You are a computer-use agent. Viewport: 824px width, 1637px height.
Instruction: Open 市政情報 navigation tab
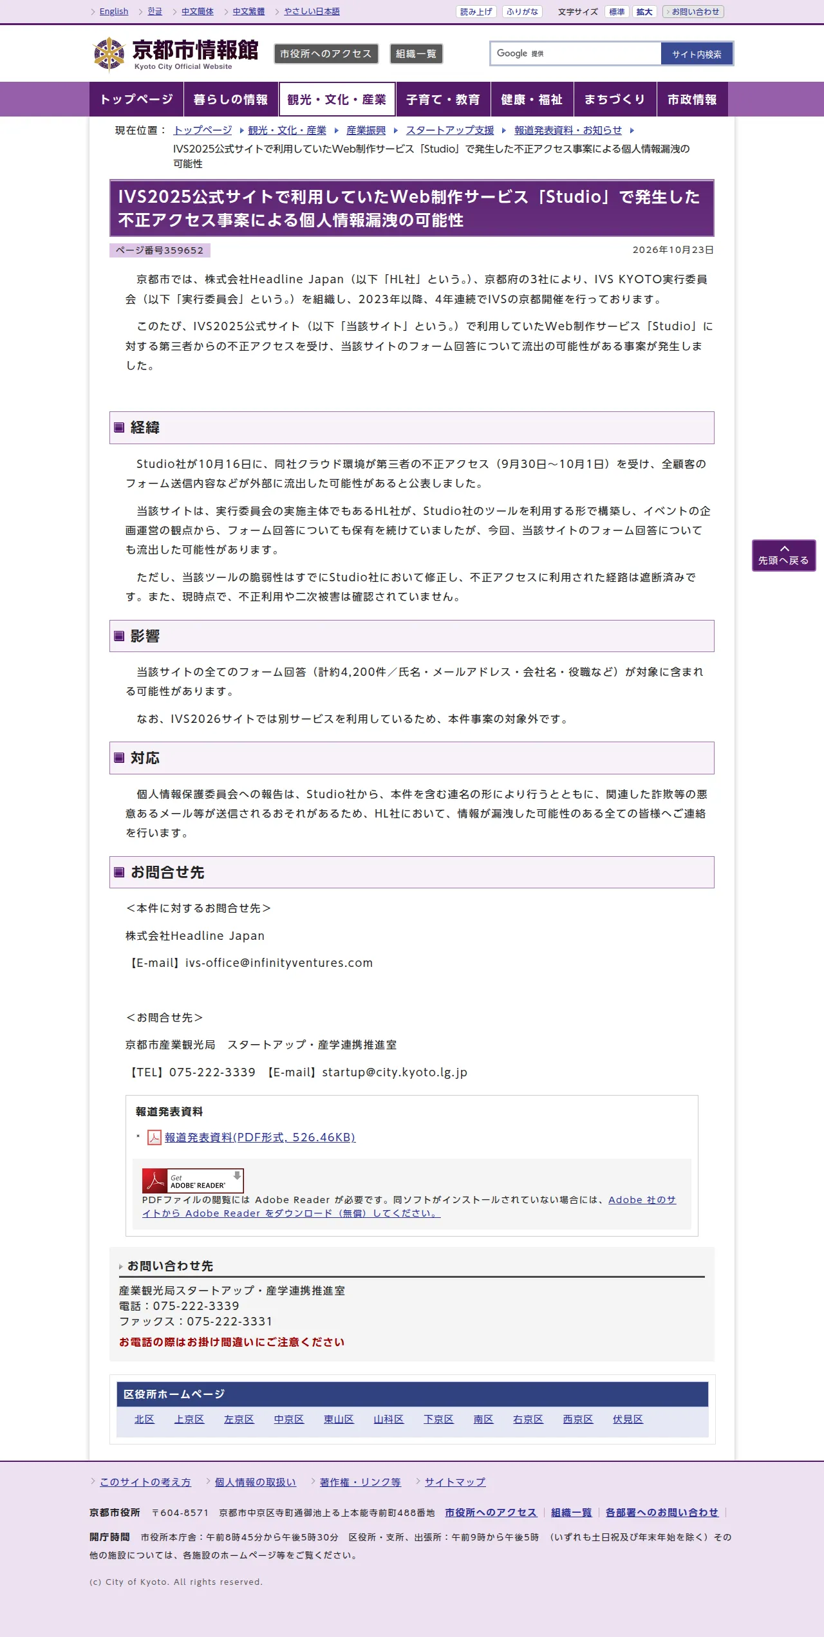tap(692, 99)
